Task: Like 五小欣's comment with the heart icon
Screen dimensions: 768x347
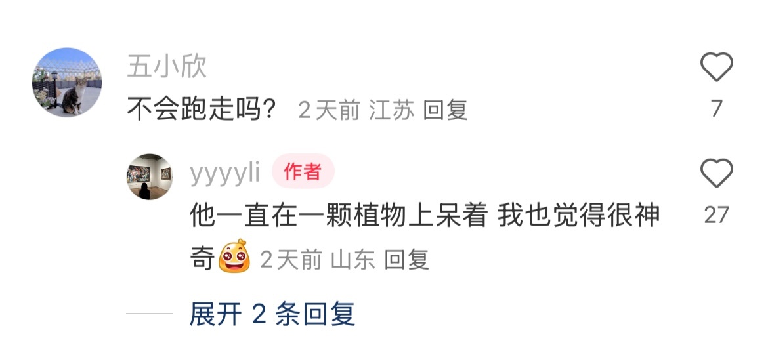Action: 717,66
